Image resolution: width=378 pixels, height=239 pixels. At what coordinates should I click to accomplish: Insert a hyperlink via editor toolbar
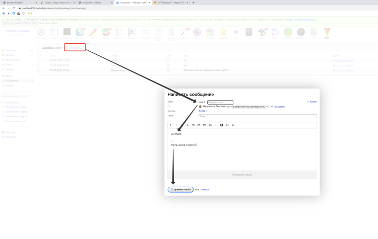click(x=210, y=125)
